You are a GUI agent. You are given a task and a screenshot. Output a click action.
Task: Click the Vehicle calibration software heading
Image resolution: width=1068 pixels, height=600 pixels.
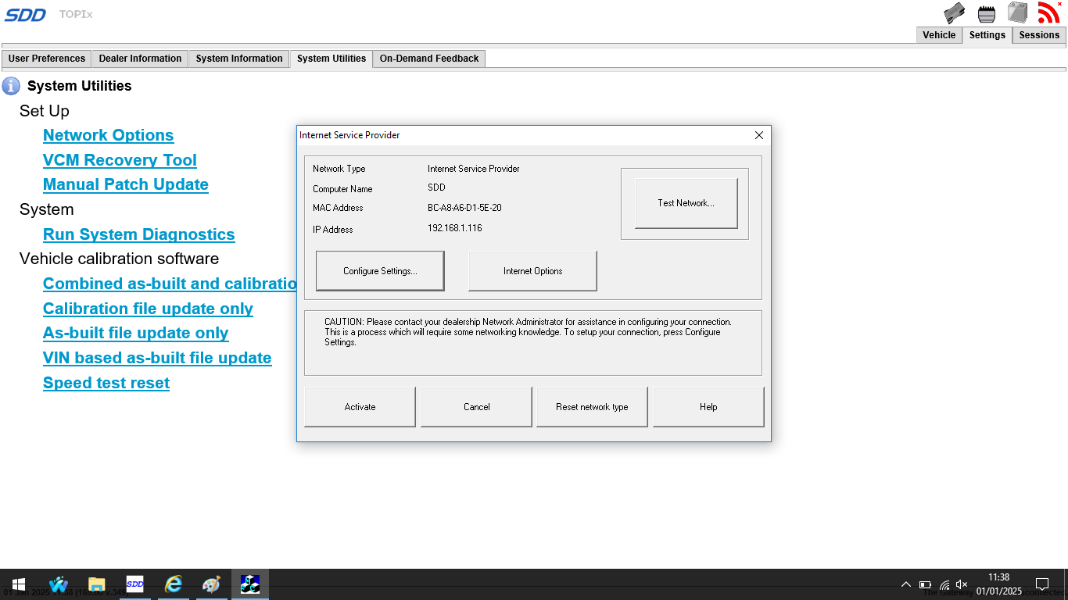click(119, 259)
